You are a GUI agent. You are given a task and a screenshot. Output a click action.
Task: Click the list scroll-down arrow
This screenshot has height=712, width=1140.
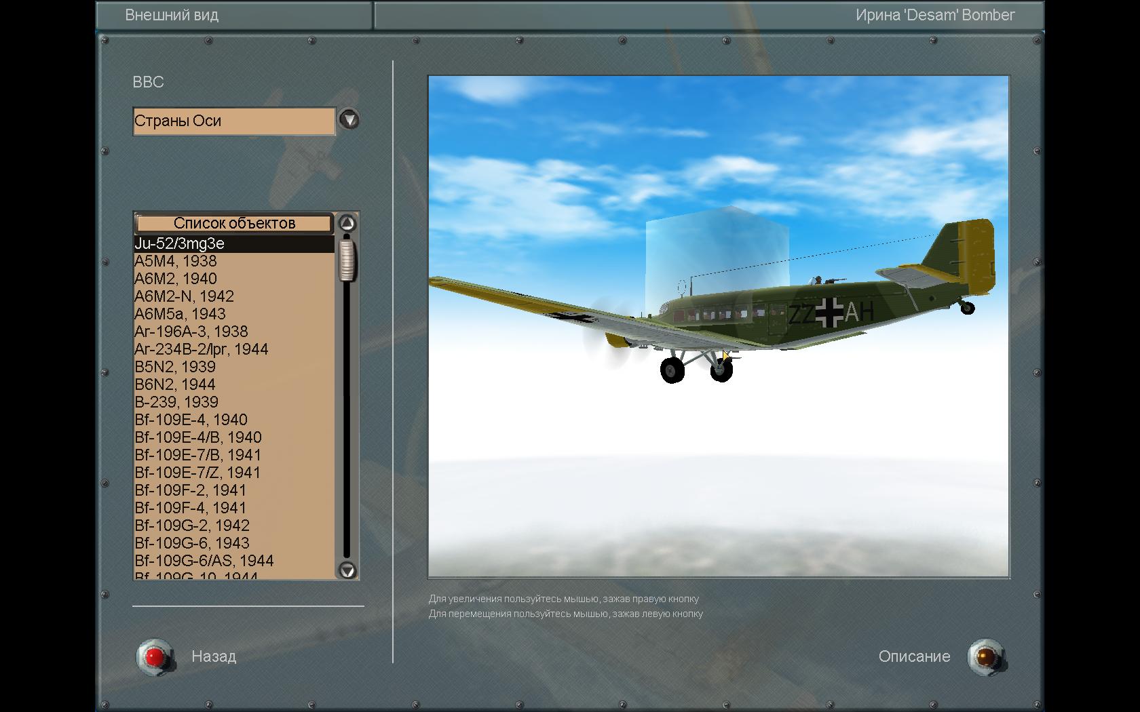pyautogui.click(x=347, y=570)
